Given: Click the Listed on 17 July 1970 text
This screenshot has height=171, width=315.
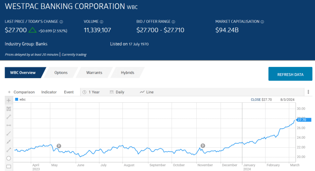Looking at the screenshot, I should point(130,44).
